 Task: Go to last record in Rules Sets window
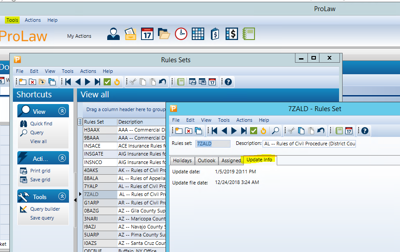click(97, 82)
